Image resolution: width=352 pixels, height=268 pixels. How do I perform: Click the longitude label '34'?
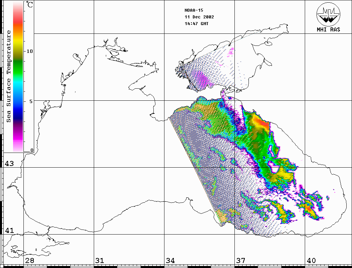tap(170, 260)
